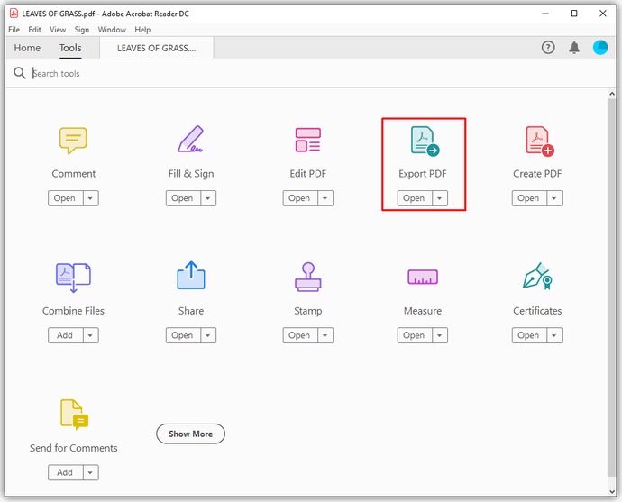Image resolution: width=622 pixels, height=502 pixels.
Task: Expand the Edit PDF dropdown arrow
Action: point(325,198)
